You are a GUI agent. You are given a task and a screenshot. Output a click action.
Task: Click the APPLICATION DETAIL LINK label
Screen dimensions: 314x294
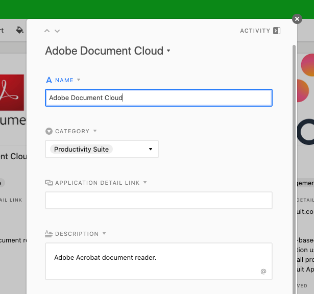tap(98, 183)
